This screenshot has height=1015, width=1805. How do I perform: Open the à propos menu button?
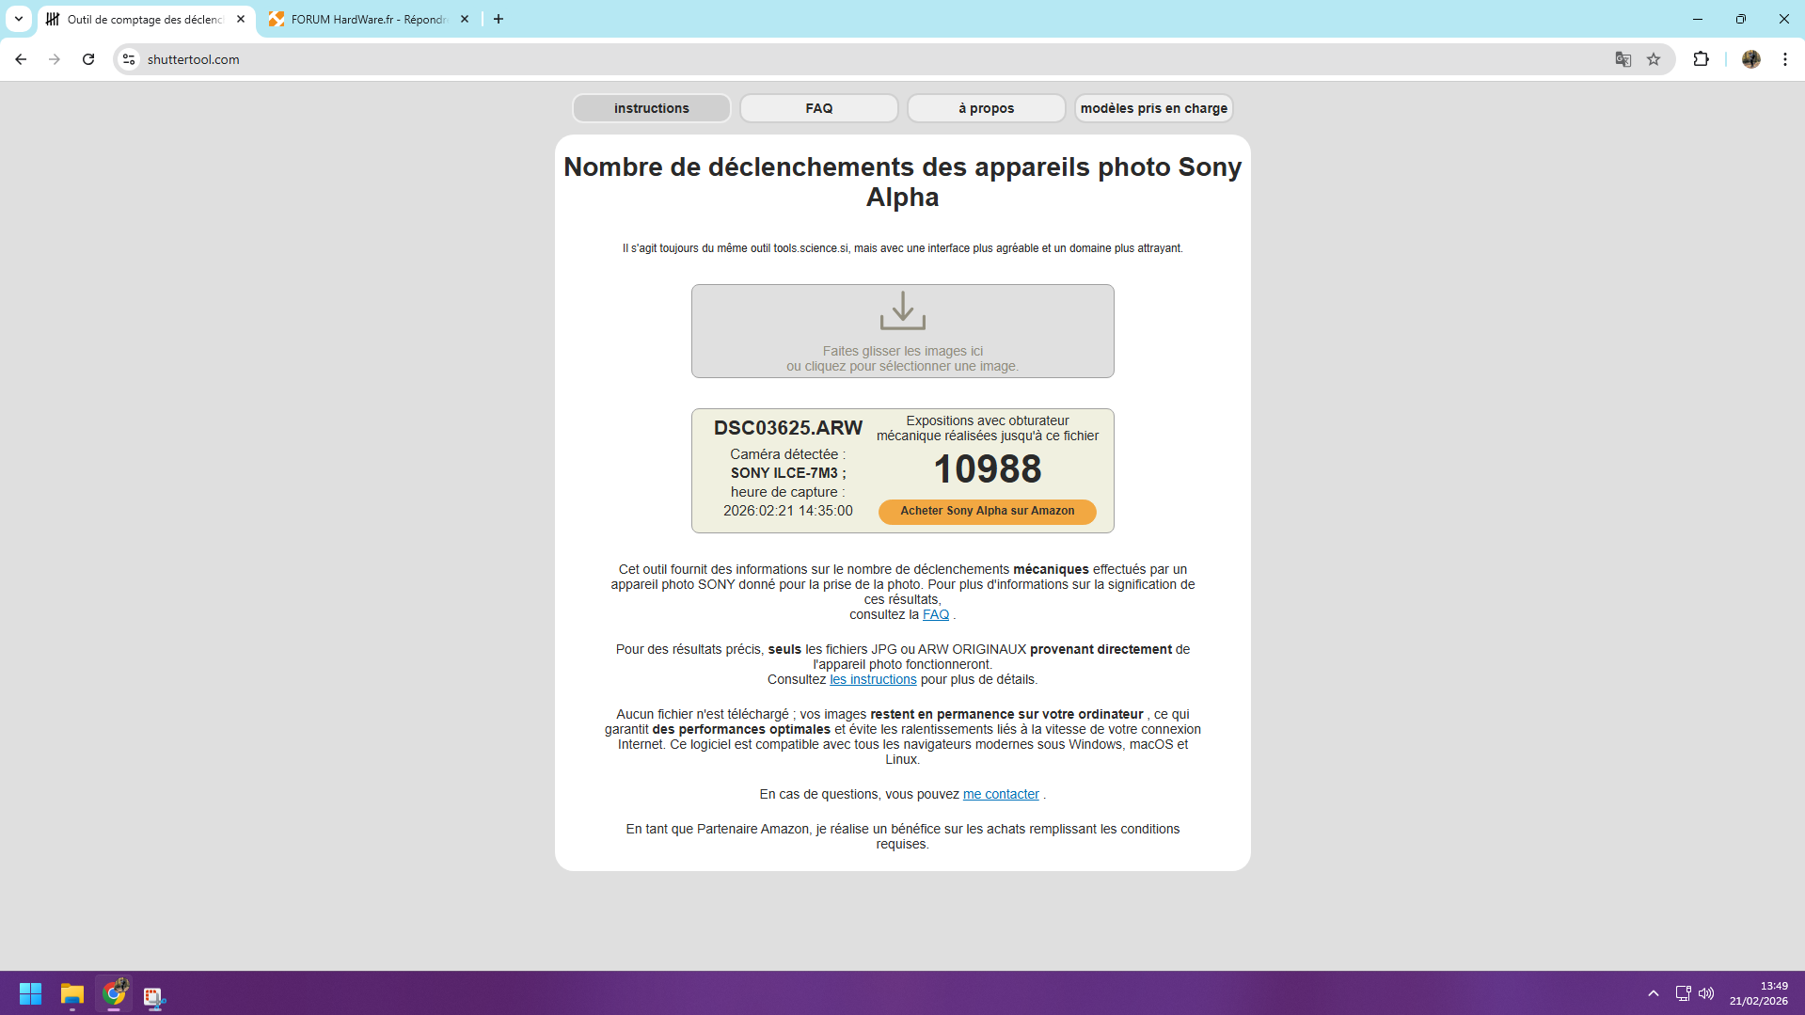click(987, 108)
